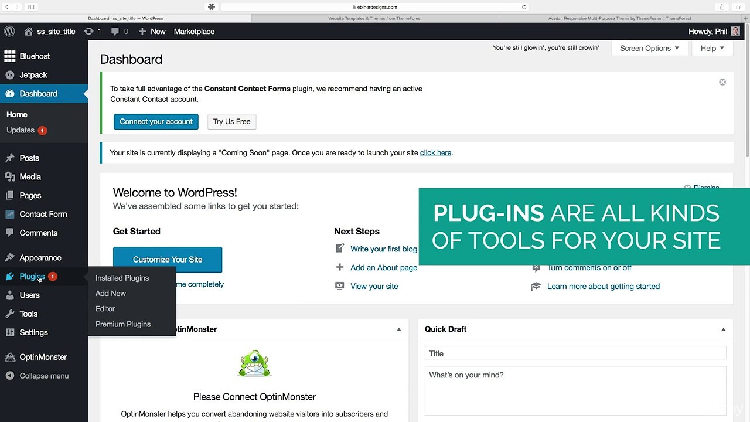Image resolution: width=750 pixels, height=422 pixels.
Task: Open Jetpack via its sidebar icon
Action: coord(10,75)
